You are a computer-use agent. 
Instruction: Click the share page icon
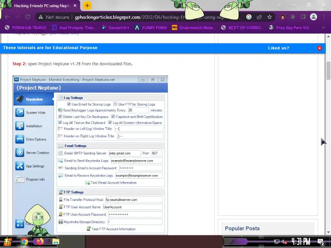coord(259,17)
